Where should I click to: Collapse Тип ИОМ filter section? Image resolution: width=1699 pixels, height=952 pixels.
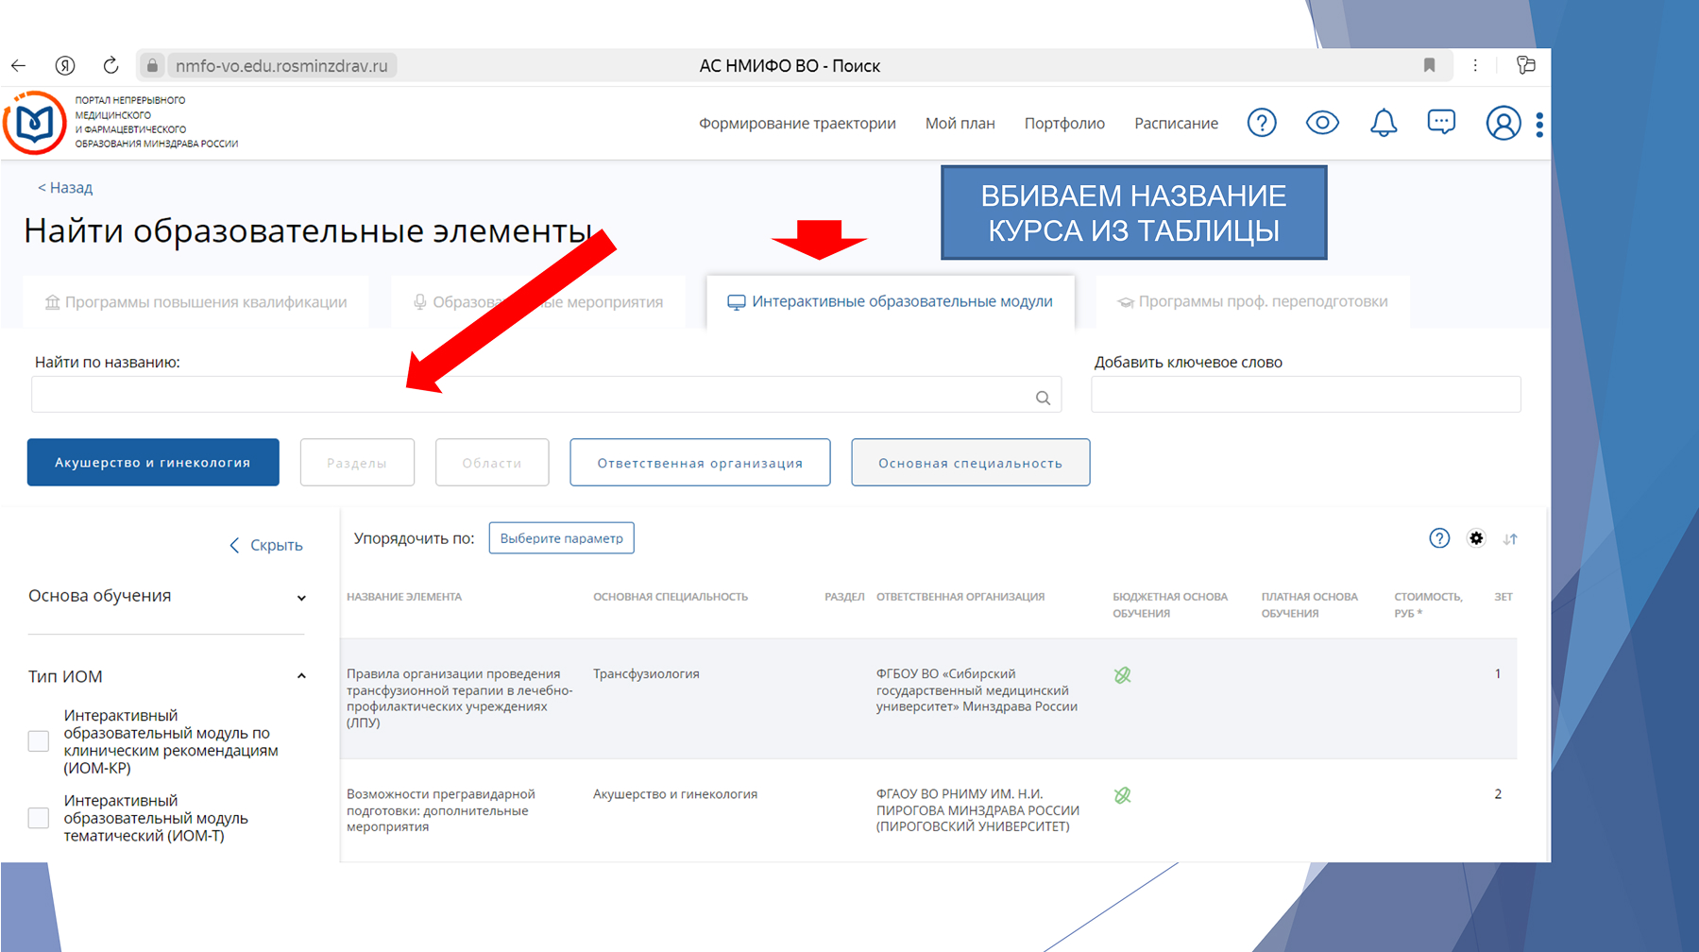point(167,676)
